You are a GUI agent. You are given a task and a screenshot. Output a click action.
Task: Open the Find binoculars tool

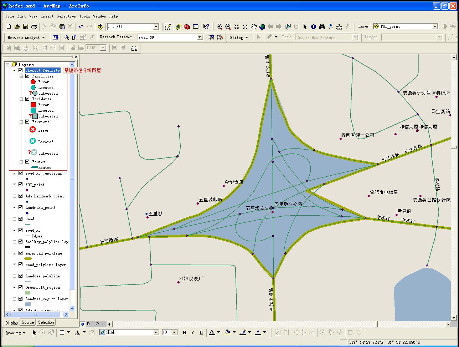[x=322, y=26]
